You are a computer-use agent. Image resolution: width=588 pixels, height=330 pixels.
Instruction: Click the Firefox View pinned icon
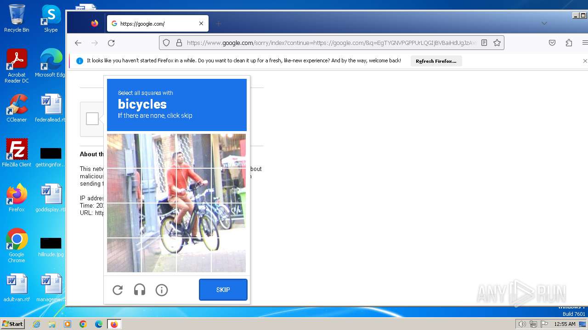point(95,23)
